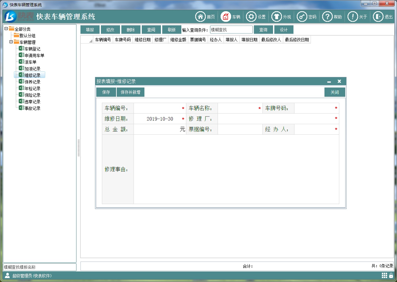Collapse the 车辆管理 tree folder

click(x=11, y=42)
